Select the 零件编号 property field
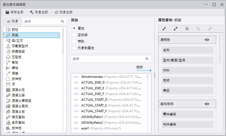The image size is (226, 136). click(187, 114)
